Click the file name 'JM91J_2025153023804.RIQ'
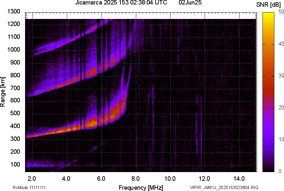Image resolution: width=284 pixels, height=191 pixels. (x=231, y=187)
